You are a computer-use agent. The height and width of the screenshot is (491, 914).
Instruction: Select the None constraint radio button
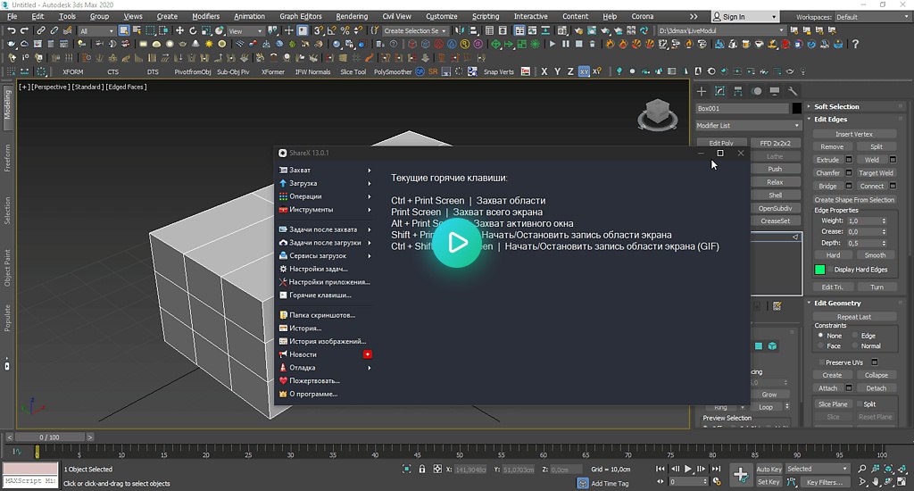[821, 336]
